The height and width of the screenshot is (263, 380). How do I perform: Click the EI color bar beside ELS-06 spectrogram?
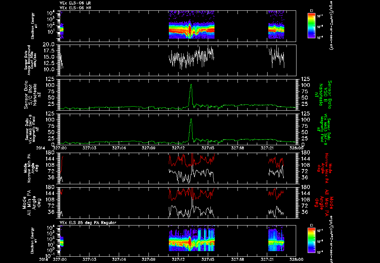(x=311, y=26)
